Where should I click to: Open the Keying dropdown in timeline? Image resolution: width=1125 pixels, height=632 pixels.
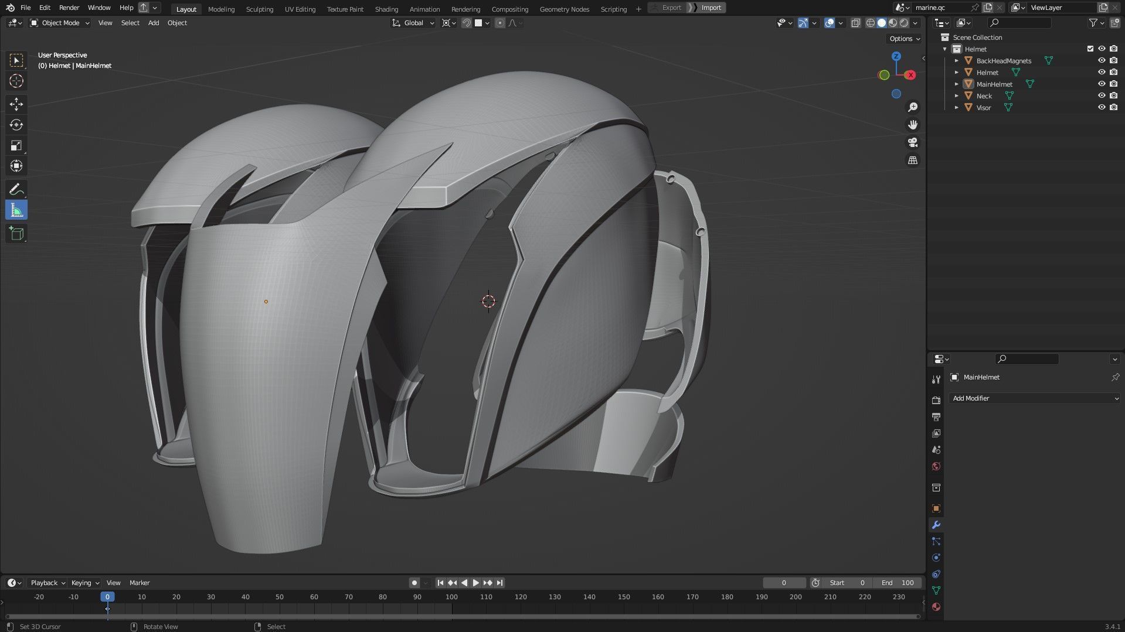(85, 583)
